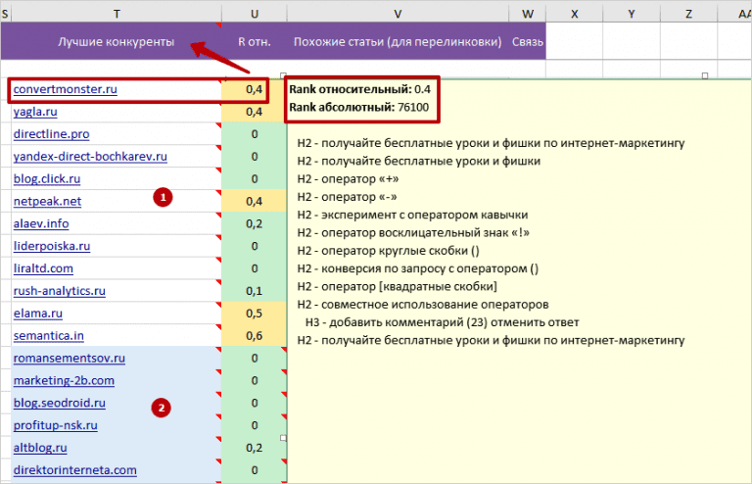Select column Y header
Screen dimensions: 752x484
[632, 14]
